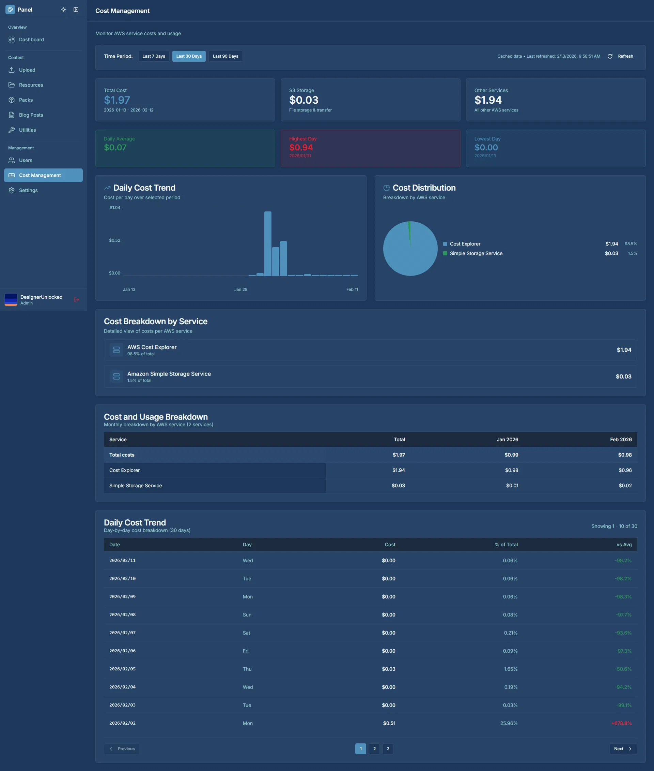The height and width of the screenshot is (771, 654).
Task: Click the Refresh button
Action: (625, 56)
